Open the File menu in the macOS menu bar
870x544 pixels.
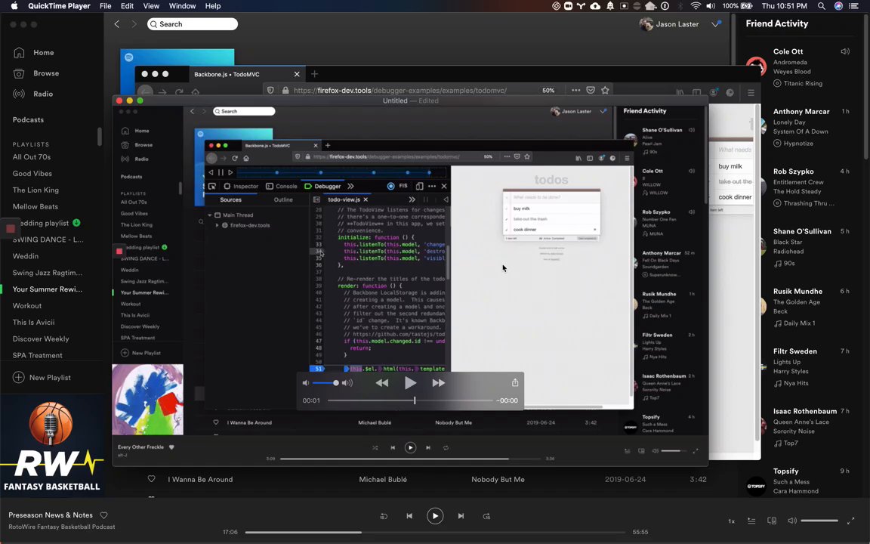[106, 6]
